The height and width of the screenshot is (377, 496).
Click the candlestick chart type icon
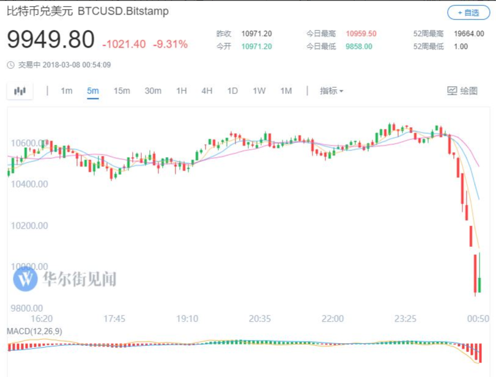(x=20, y=91)
